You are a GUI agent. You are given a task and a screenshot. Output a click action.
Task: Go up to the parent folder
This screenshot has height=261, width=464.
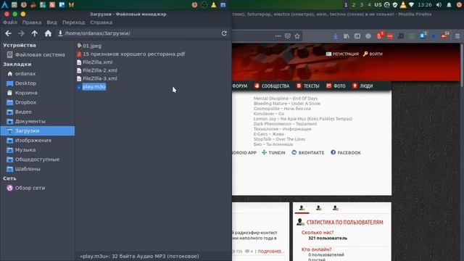coord(35,33)
